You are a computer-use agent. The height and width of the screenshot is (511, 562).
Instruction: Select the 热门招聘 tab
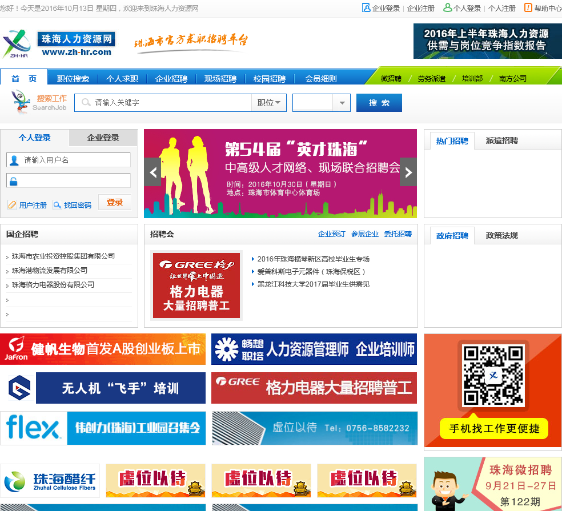[x=452, y=141]
